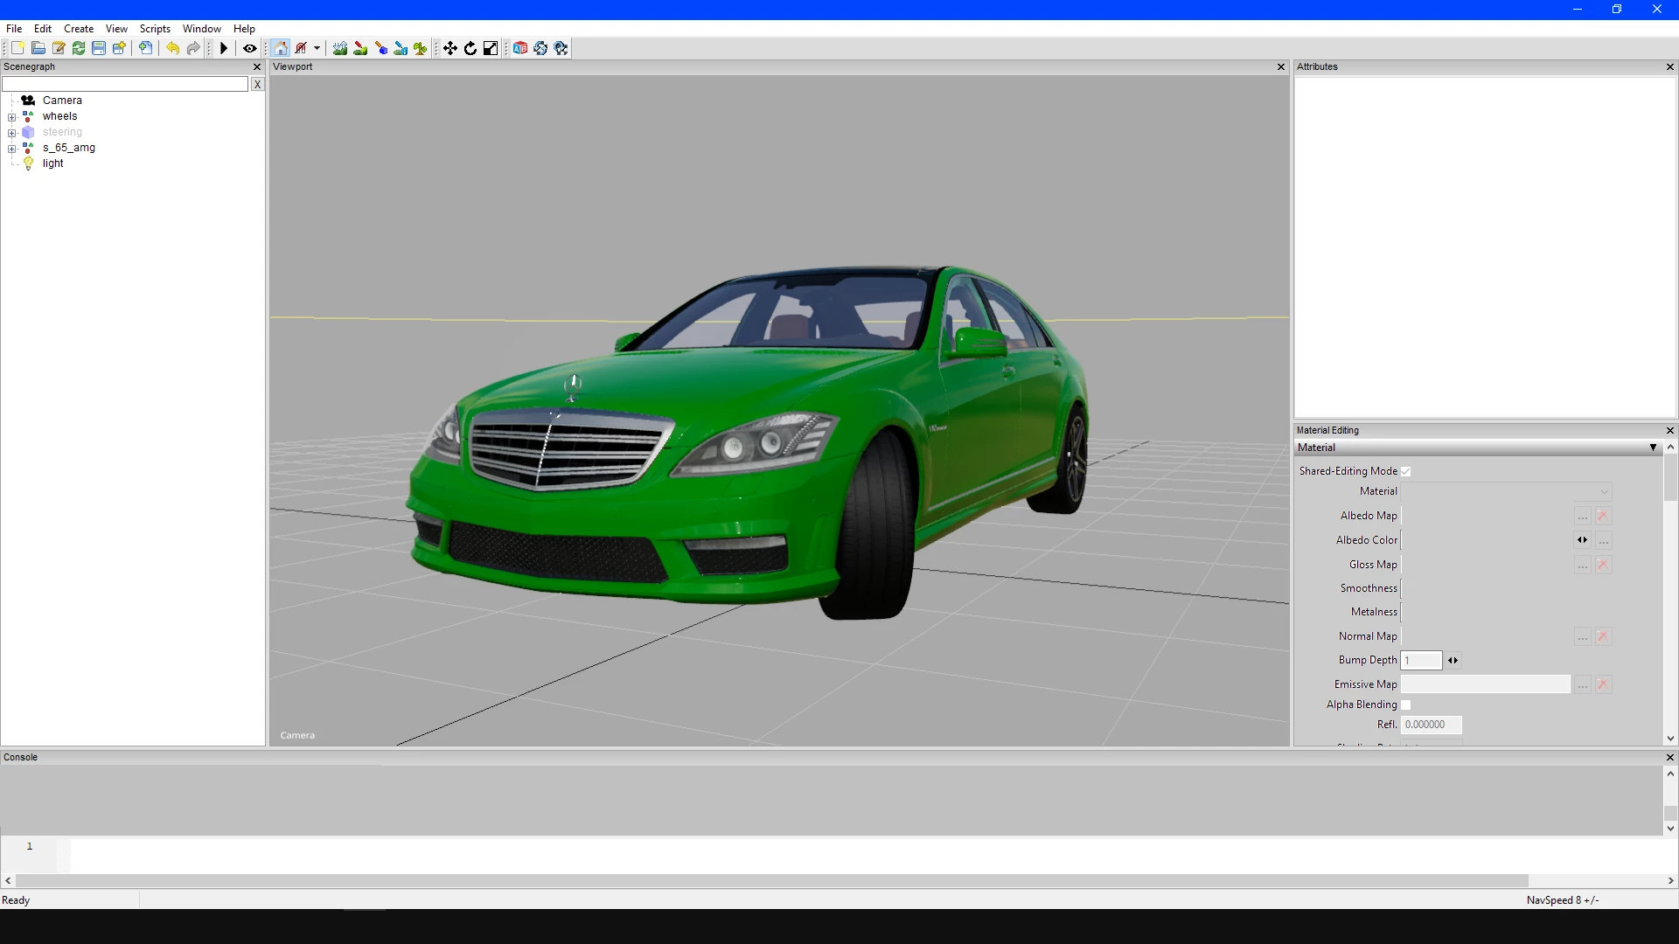Enable the Alpha Blending checkbox
This screenshot has height=944, width=1679.
[1406, 705]
